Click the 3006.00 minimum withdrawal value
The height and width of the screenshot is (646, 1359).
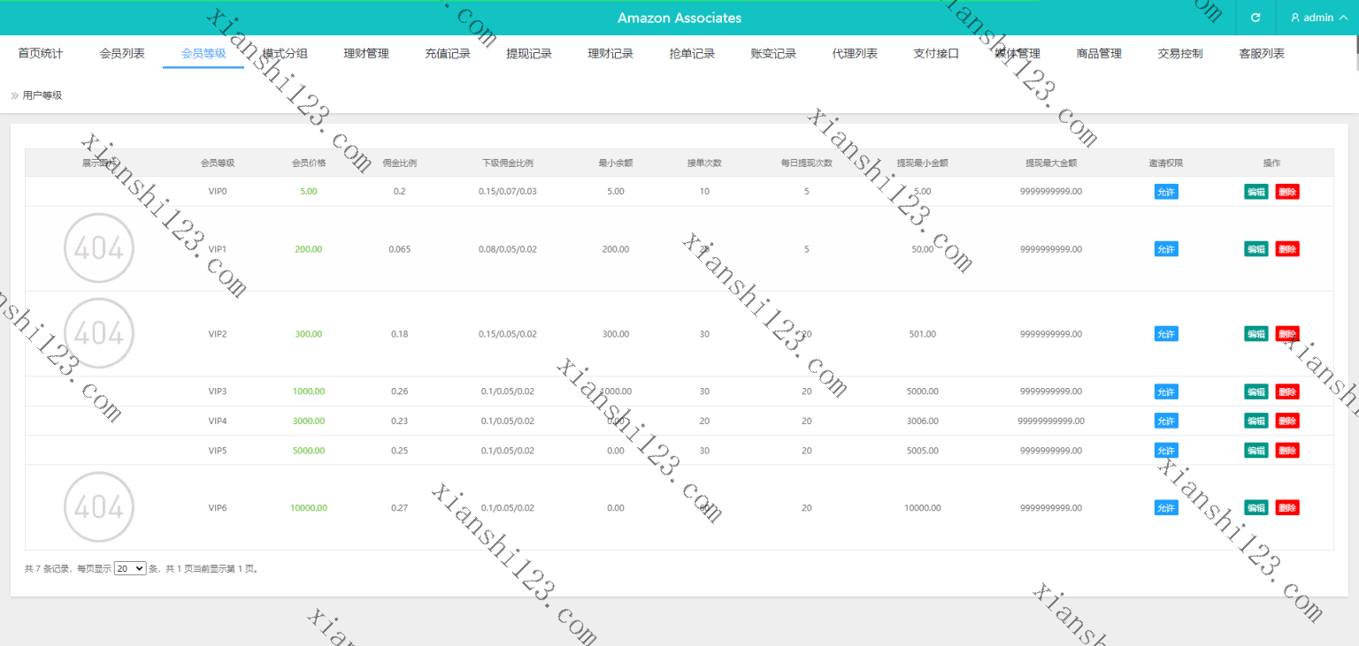(x=923, y=421)
